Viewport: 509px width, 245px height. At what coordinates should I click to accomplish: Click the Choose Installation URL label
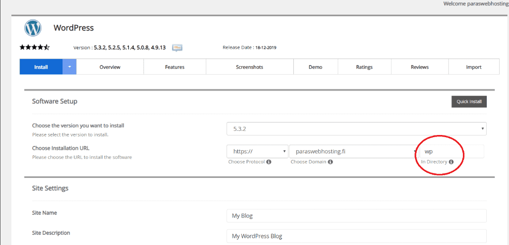click(61, 148)
